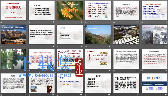The image size is (168, 96).
Task: Click the animation star icon below slide 10
Action: [x=86, y=46]
